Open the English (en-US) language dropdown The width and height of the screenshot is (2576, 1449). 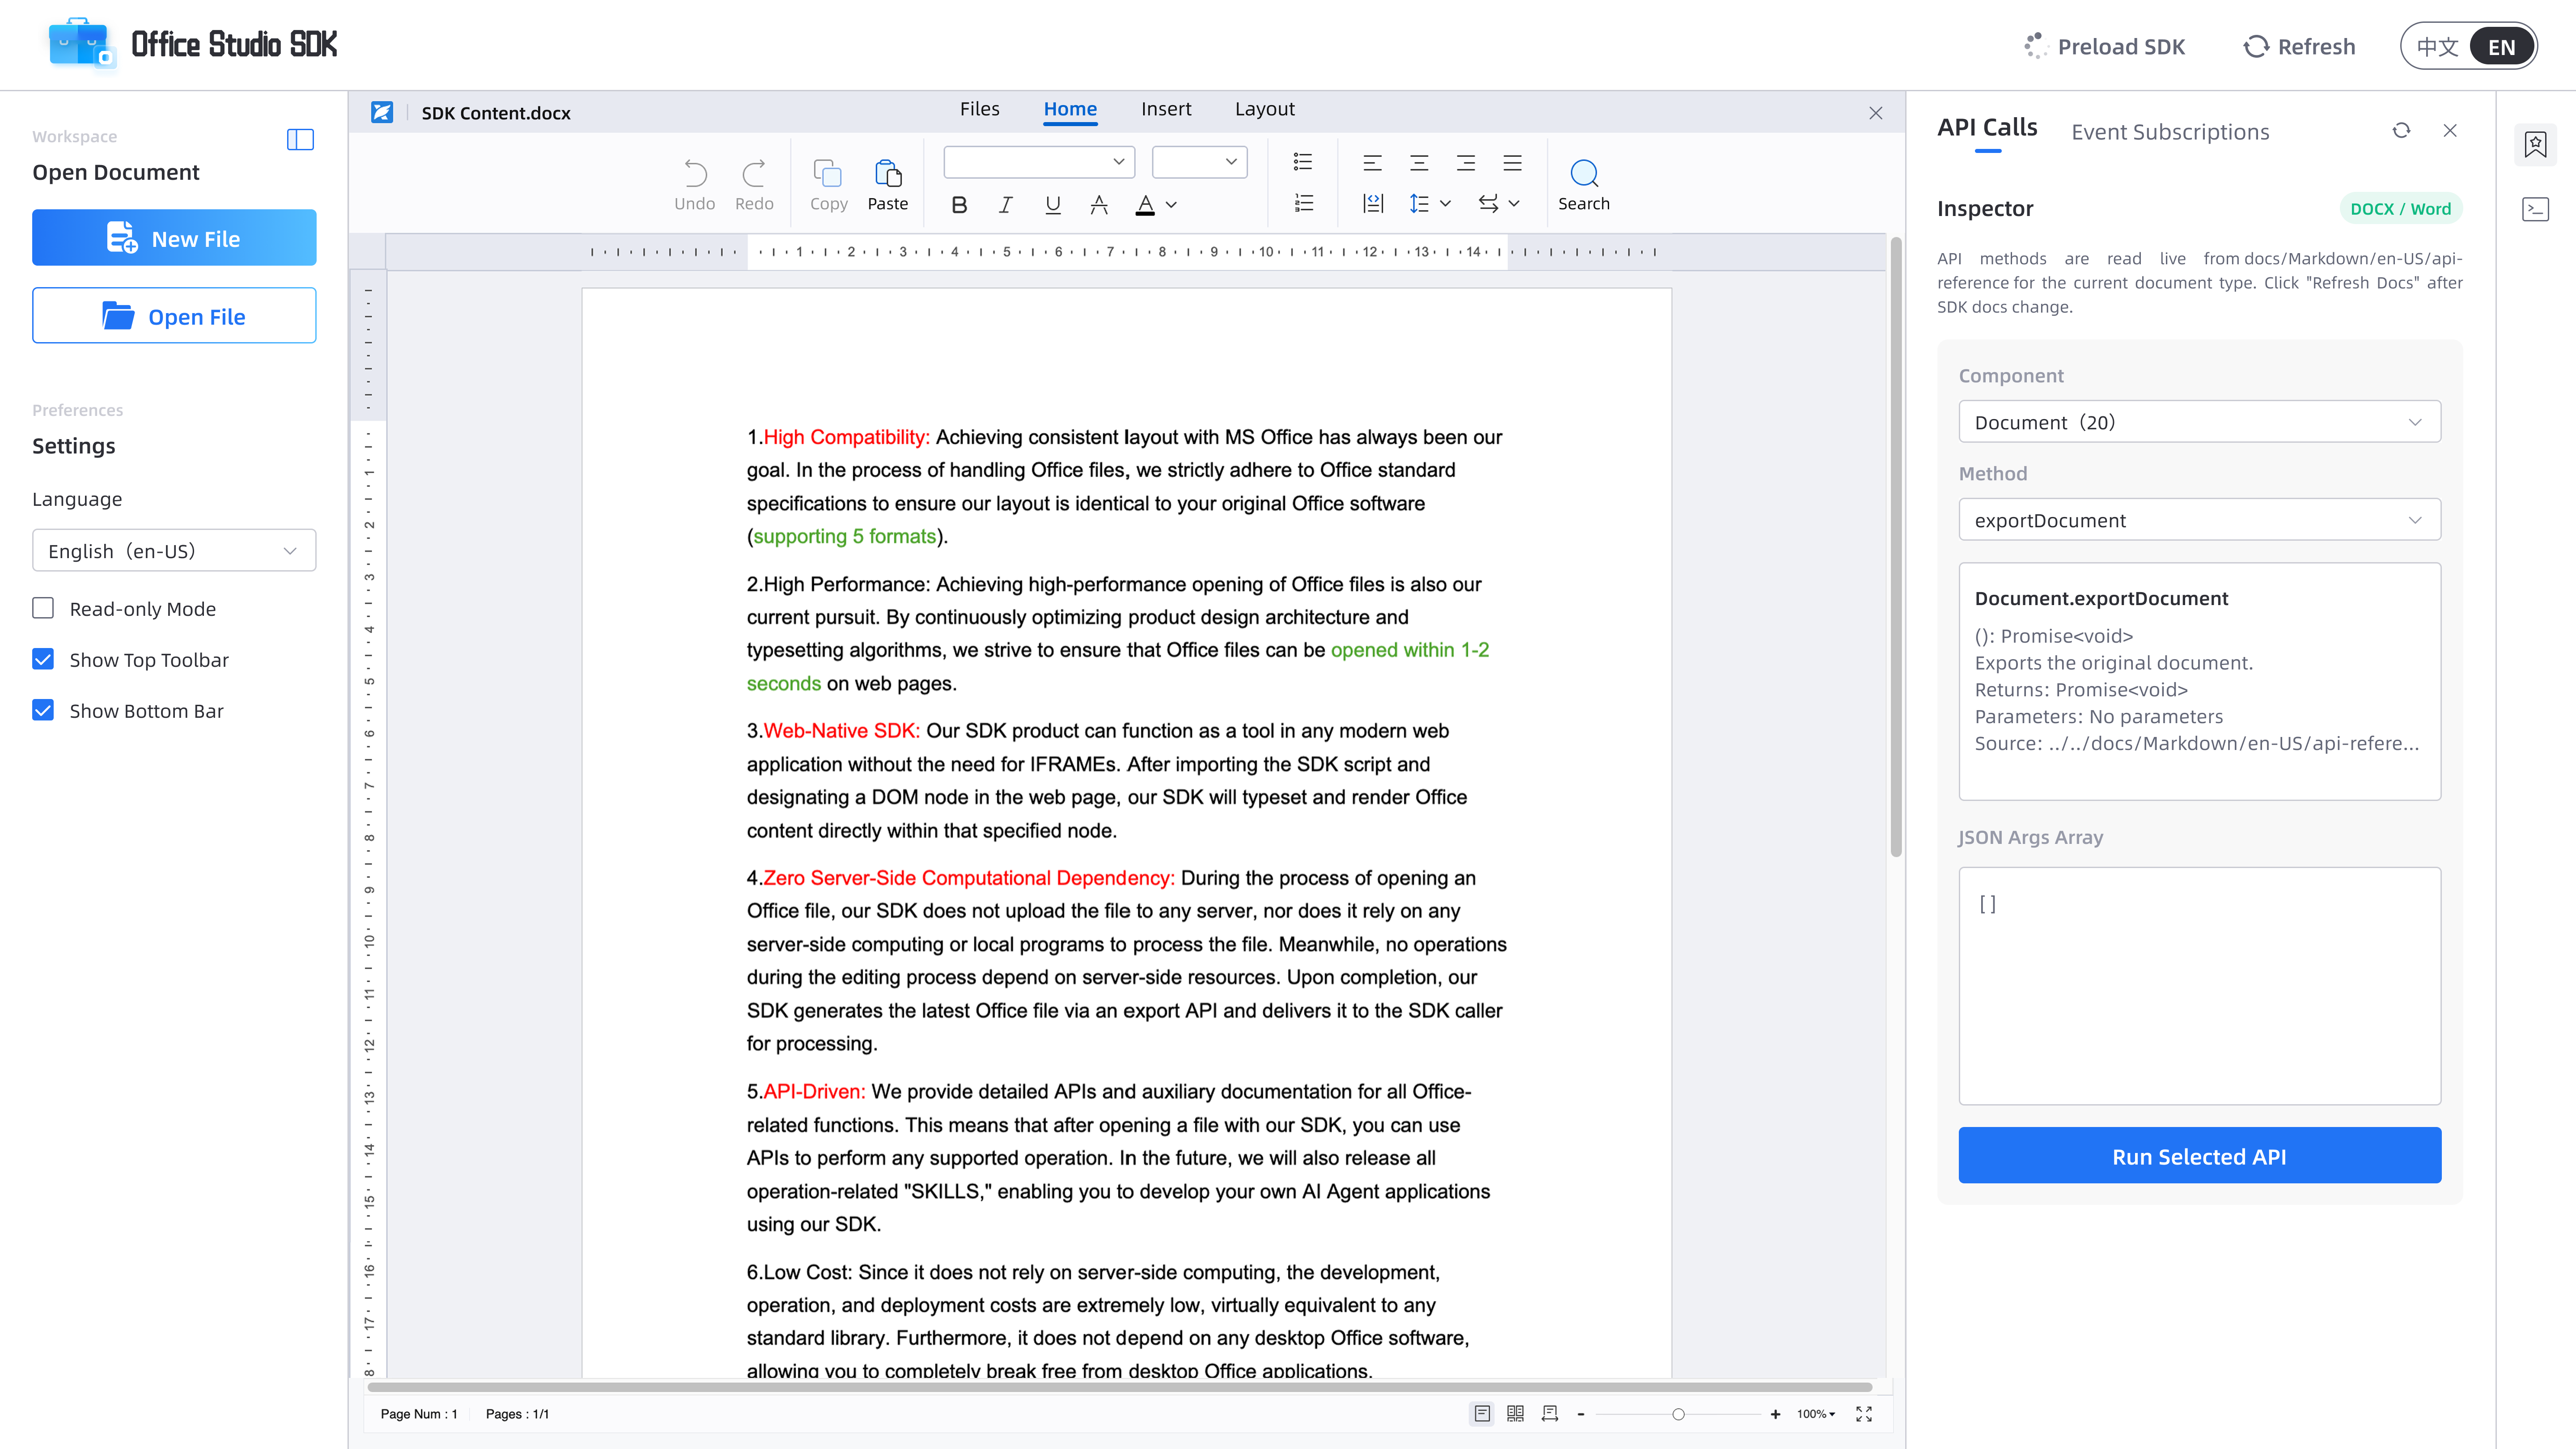174,550
